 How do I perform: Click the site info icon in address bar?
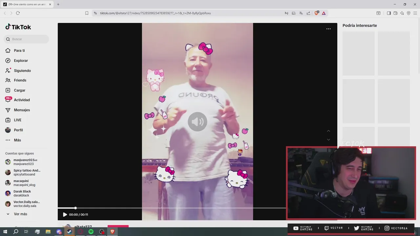[x=95, y=13]
